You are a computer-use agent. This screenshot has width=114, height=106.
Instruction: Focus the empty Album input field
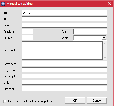(x=64, y=19)
